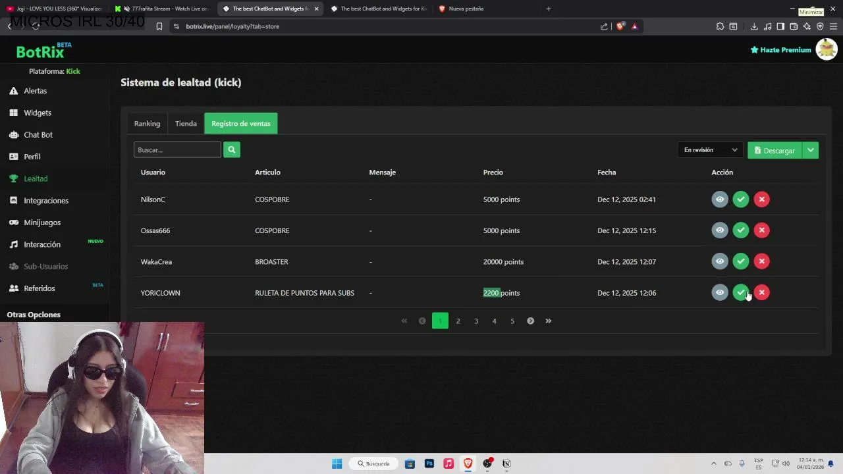Go to page 4
The width and height of the screenshot is (843, 474).
pyautogui.click(x=494, y=321)
